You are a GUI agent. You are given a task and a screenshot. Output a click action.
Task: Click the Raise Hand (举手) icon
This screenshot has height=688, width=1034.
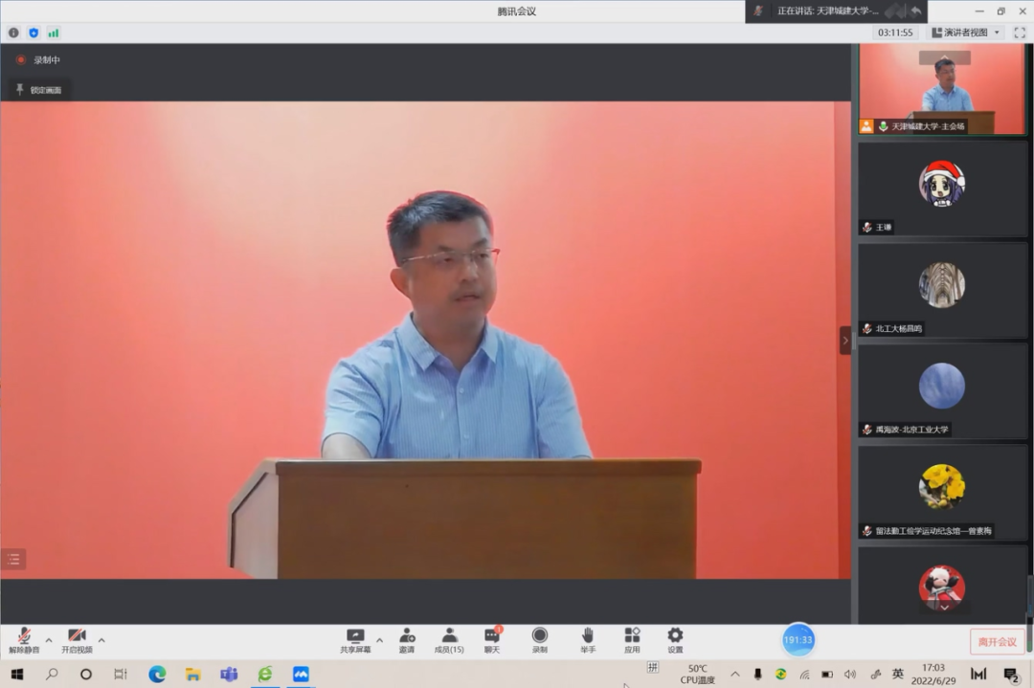588,639
